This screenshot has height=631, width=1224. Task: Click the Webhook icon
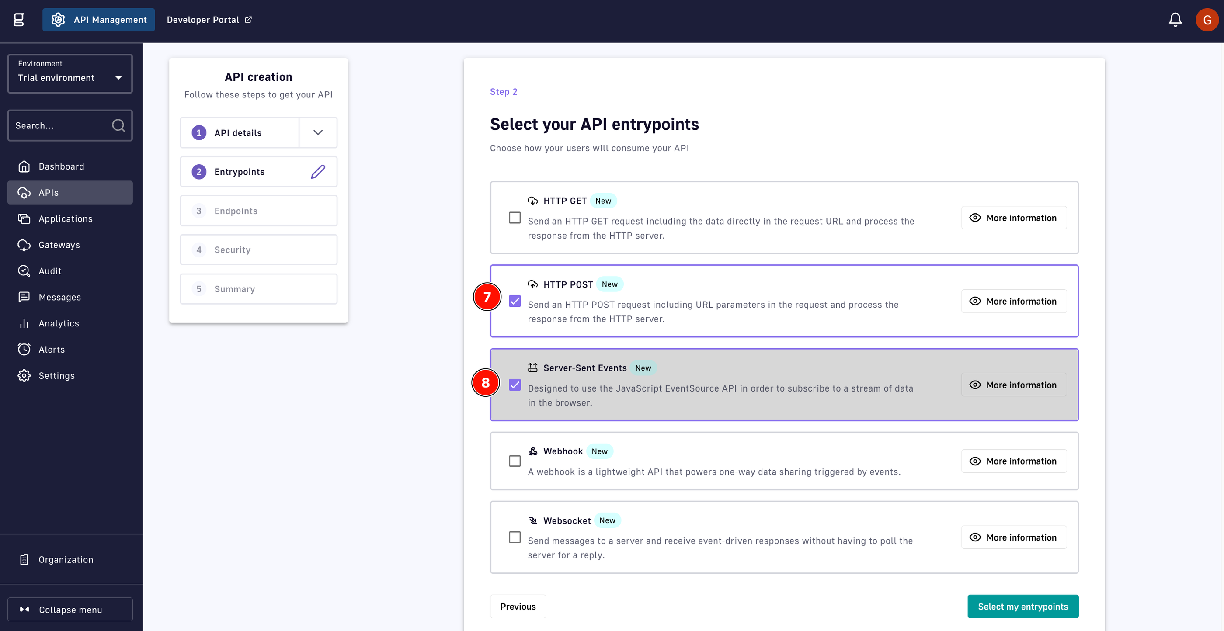(x=532, y=451)
